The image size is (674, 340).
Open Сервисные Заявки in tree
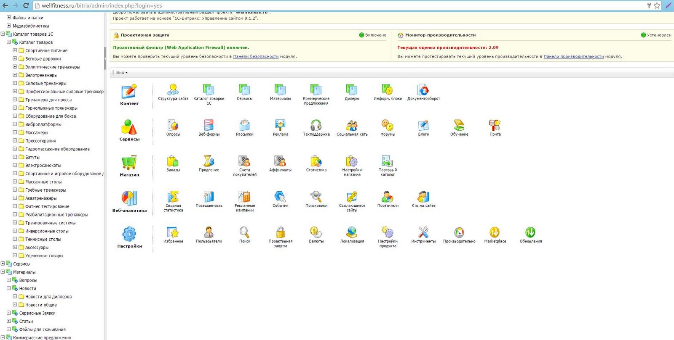[x=37, y=313]
